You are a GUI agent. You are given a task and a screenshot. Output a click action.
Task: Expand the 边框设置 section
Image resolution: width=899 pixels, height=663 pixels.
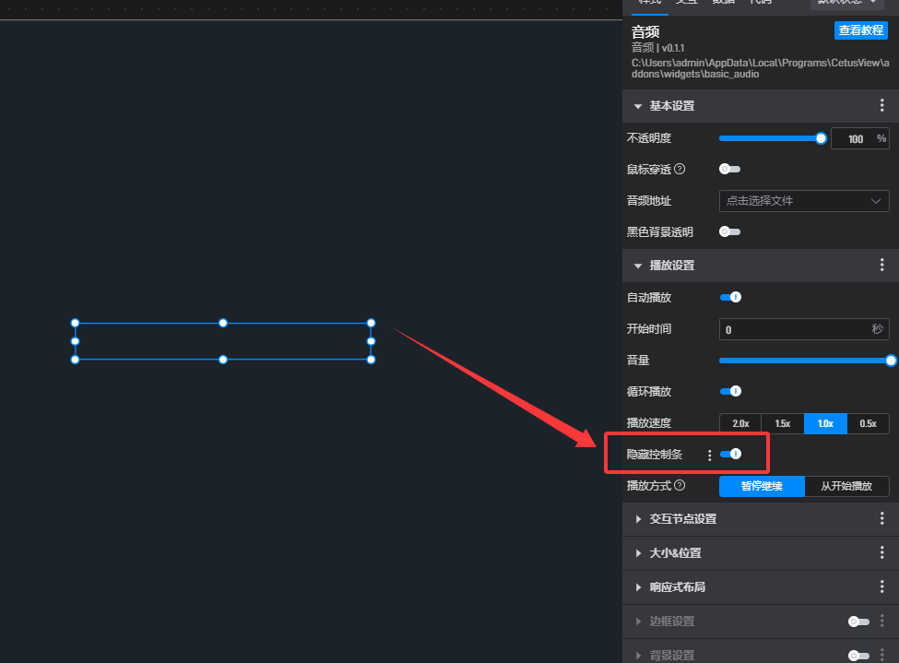coord(638,622)
